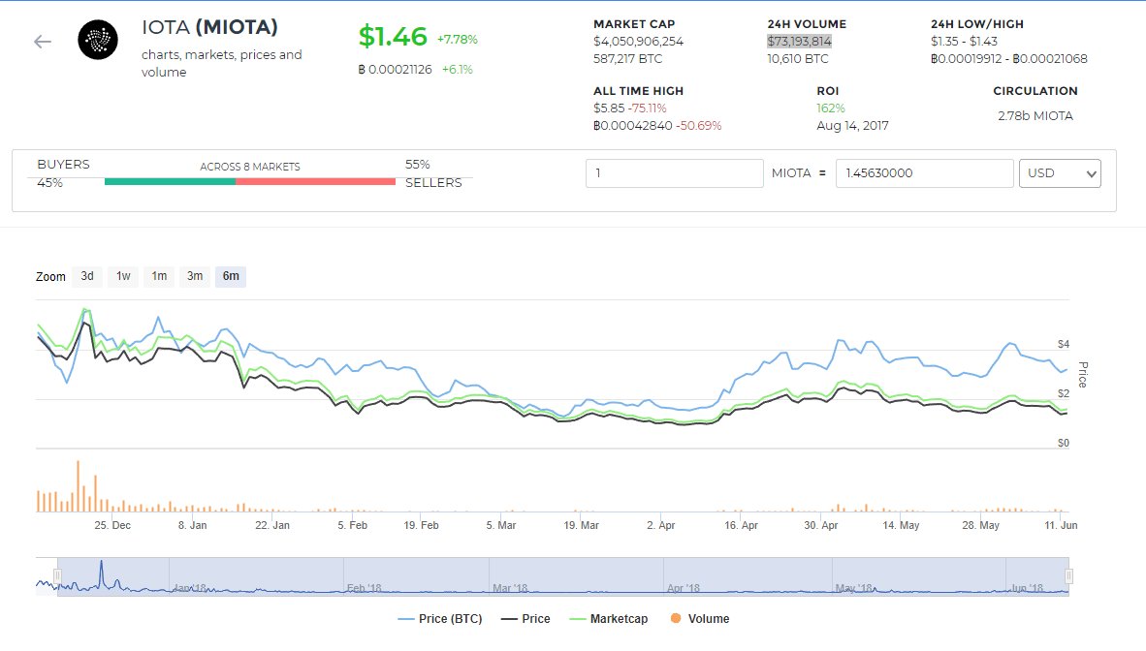
Task: Click the converted value field 1.45630000
Action: (x=925, y=173)
